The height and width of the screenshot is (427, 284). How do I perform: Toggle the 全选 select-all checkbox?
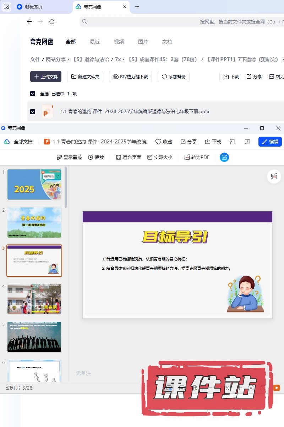point(33,94)
